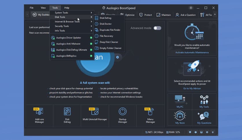The height and width of the screenshot is (140, 242).
Task: Open Empty Folder Cleaner
Action: click(x=109, y=48)
